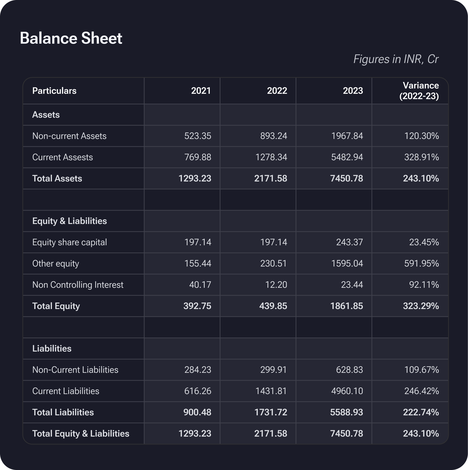Click the Equity & Liabilities section heading

tap(70, 221)
